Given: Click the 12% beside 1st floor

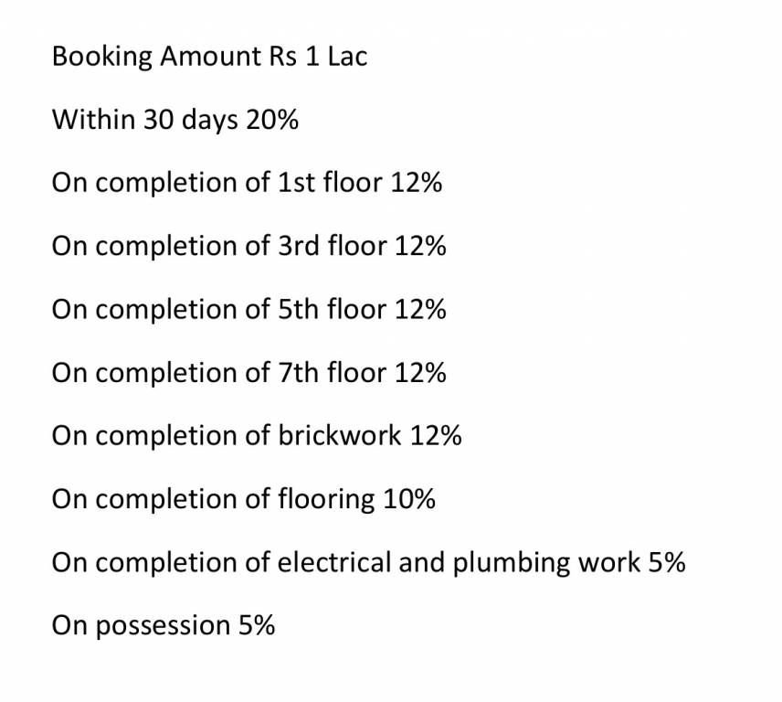Looking at the screenshot, I should tap(417, 183).
